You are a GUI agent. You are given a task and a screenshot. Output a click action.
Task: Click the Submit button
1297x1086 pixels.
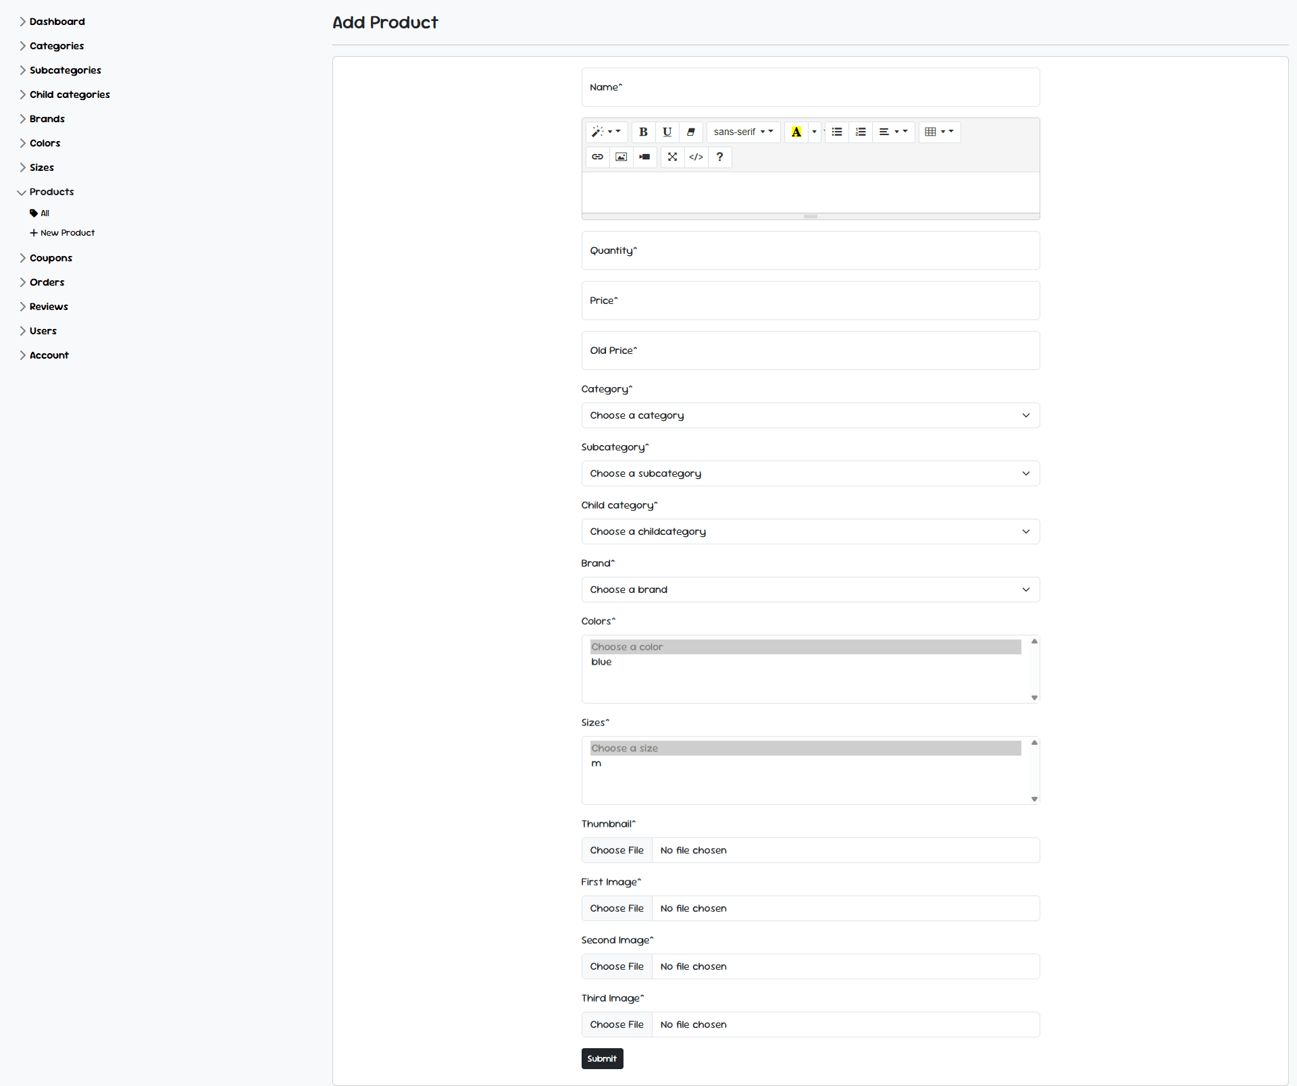602,1058
